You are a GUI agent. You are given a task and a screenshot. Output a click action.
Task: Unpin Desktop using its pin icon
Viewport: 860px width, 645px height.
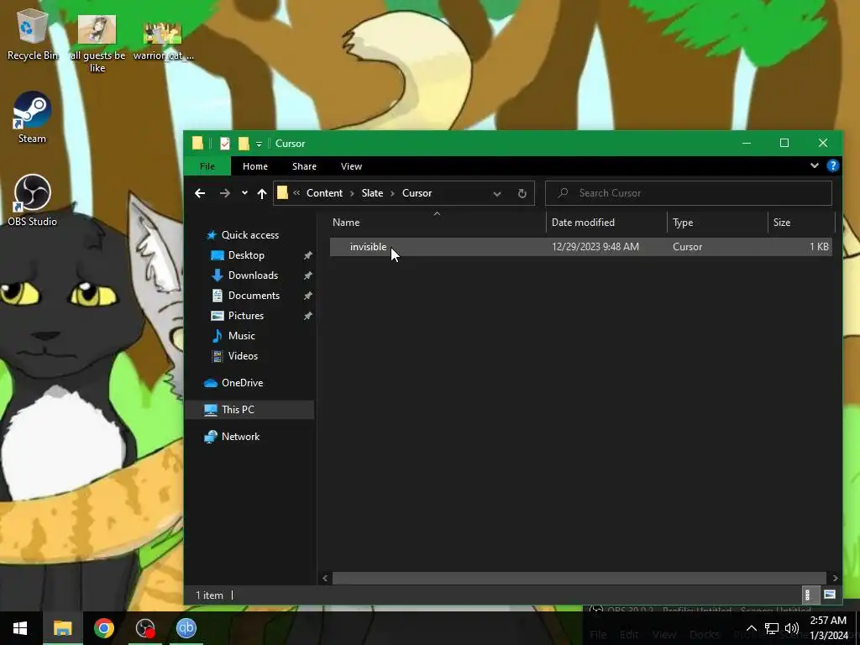pos(307,255)
